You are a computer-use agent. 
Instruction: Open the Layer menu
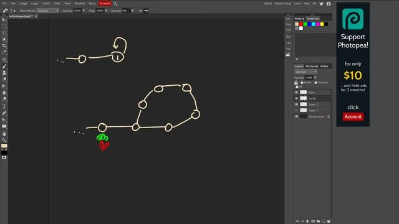pyautogui.click(x=35, y=4)
